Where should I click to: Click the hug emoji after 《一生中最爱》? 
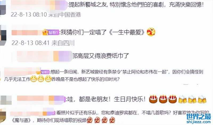[x=151, y=32]
